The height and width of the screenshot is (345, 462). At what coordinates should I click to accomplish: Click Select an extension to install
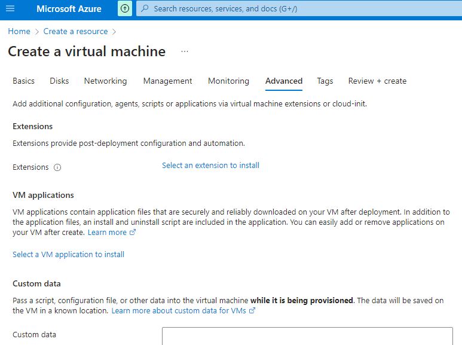[x=210, y=165]
